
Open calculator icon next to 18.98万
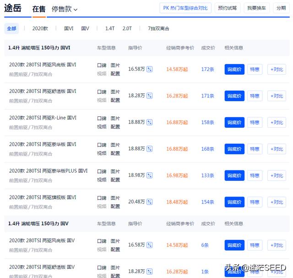click(150, 175)
